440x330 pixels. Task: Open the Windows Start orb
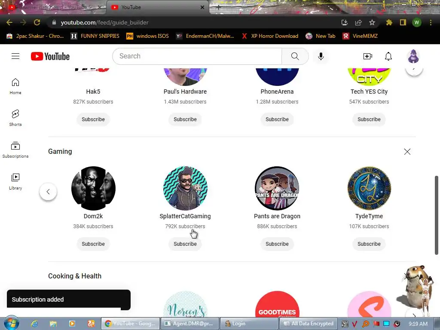(x=11, y=323)
